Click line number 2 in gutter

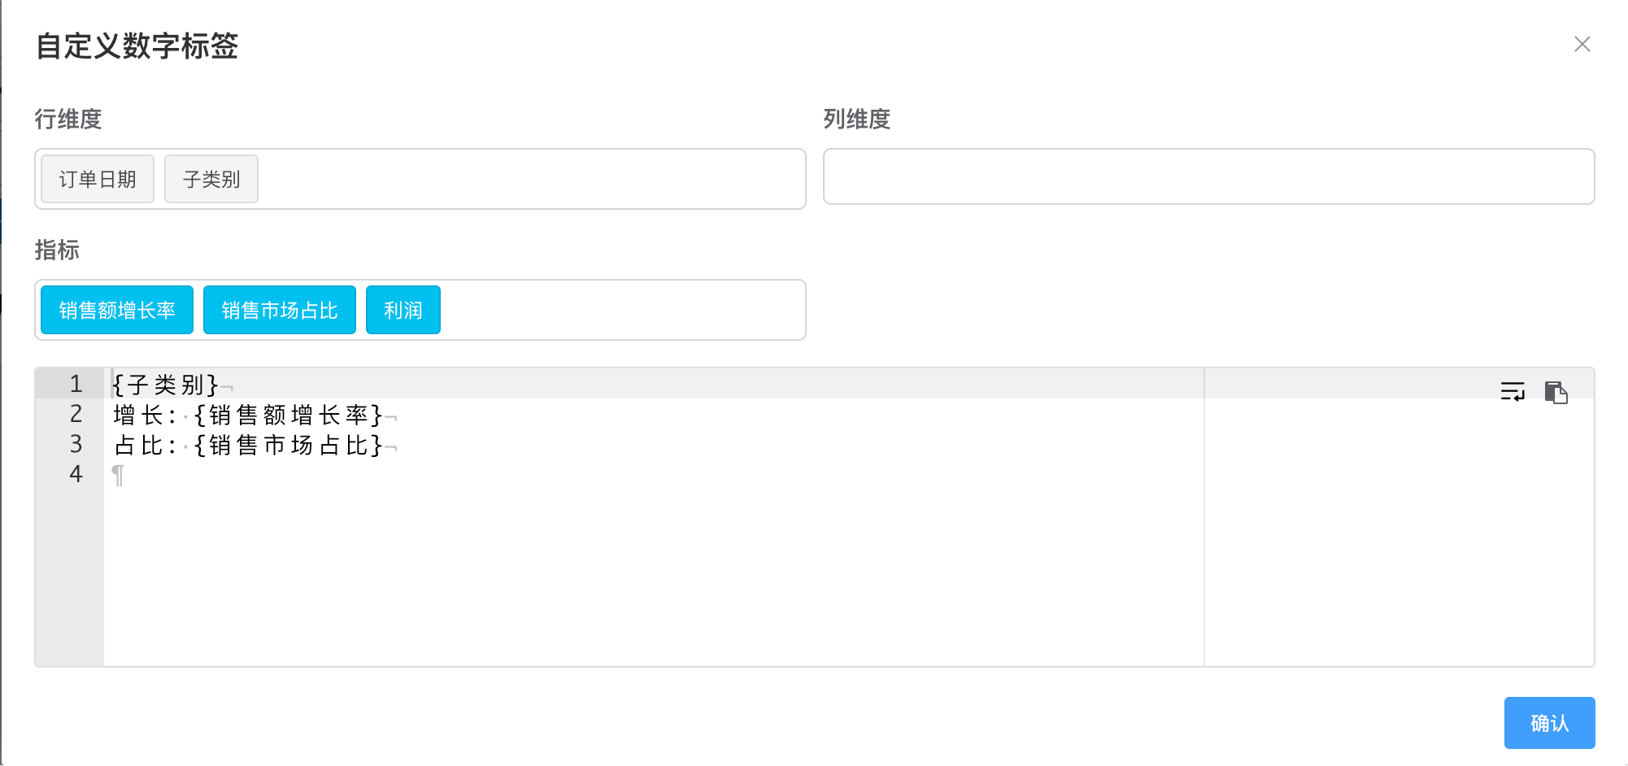coord(76,414)
